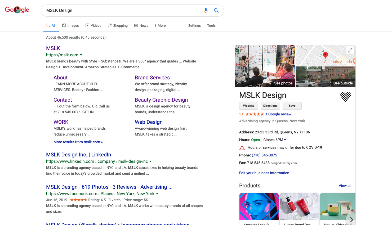Click More results from mslk.com
392x225 pixels.
(78, 142)
